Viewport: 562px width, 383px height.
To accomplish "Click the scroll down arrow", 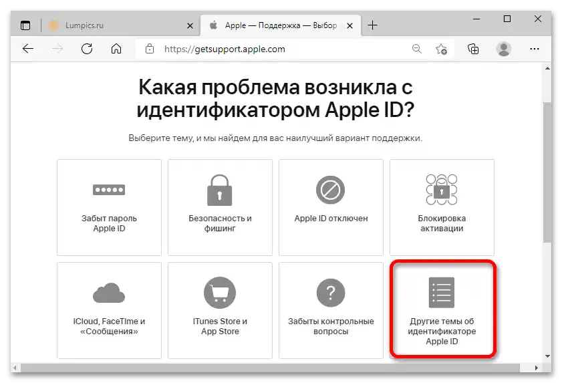I will coord(547,356).
